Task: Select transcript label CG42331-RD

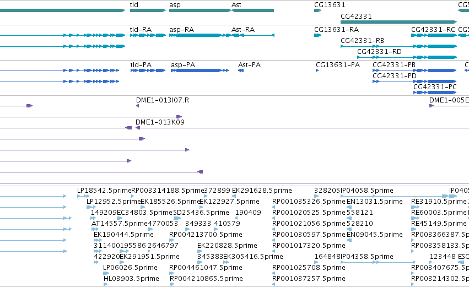Action: pyautogui.click(x=379, y=52)
